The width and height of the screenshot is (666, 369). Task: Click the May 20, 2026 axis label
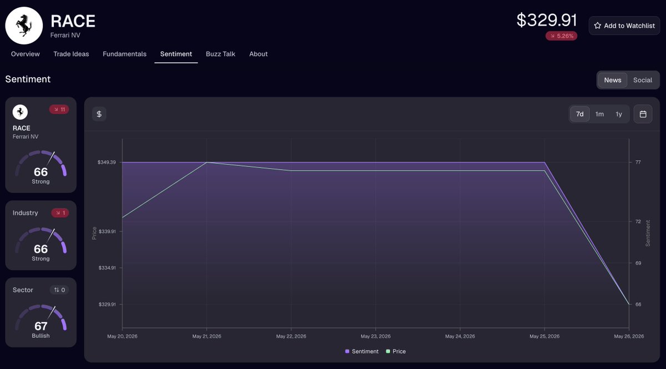coord(122,336)
